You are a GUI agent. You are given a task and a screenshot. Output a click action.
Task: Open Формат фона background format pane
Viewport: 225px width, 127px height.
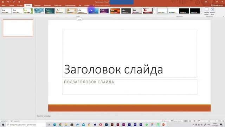pyautogui.click(x=212, y=11)
